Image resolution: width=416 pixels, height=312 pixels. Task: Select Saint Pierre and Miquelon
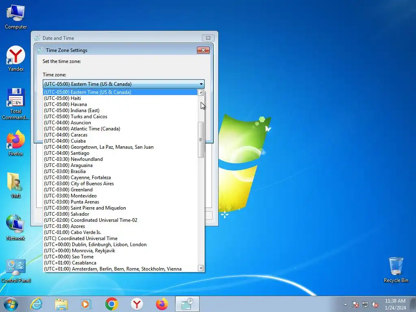(120, 208)
